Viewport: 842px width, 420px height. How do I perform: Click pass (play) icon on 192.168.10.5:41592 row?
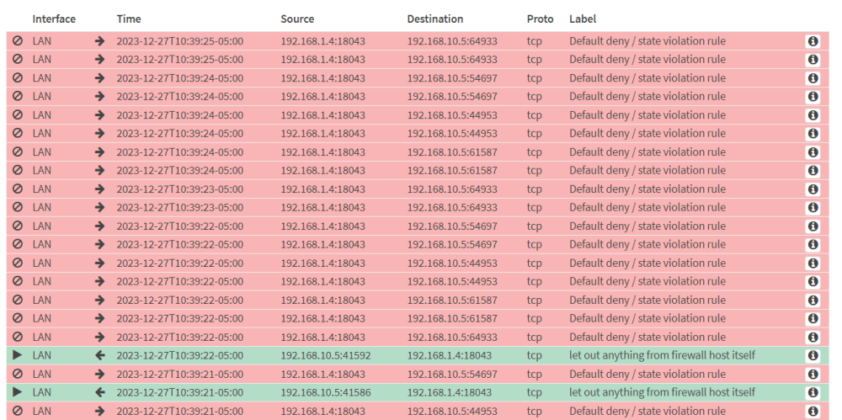click(18, 355)
